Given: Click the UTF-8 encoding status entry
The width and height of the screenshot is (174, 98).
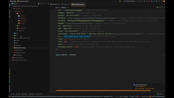Looking at the screenshot, I should coord(121,96).
